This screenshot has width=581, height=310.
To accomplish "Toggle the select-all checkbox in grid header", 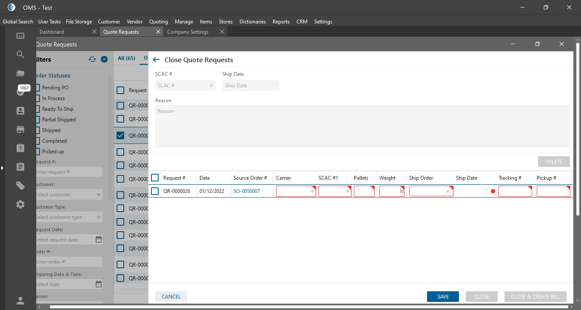I will pyautogui.click(x=155, y=178).
